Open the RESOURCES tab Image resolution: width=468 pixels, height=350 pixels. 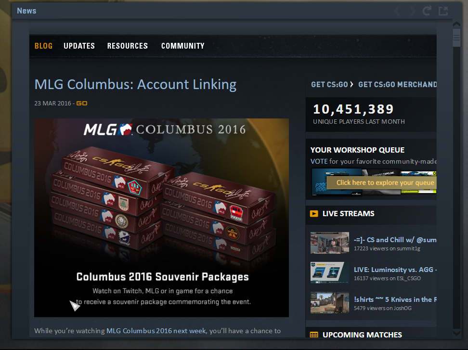(x=128, y=46)
